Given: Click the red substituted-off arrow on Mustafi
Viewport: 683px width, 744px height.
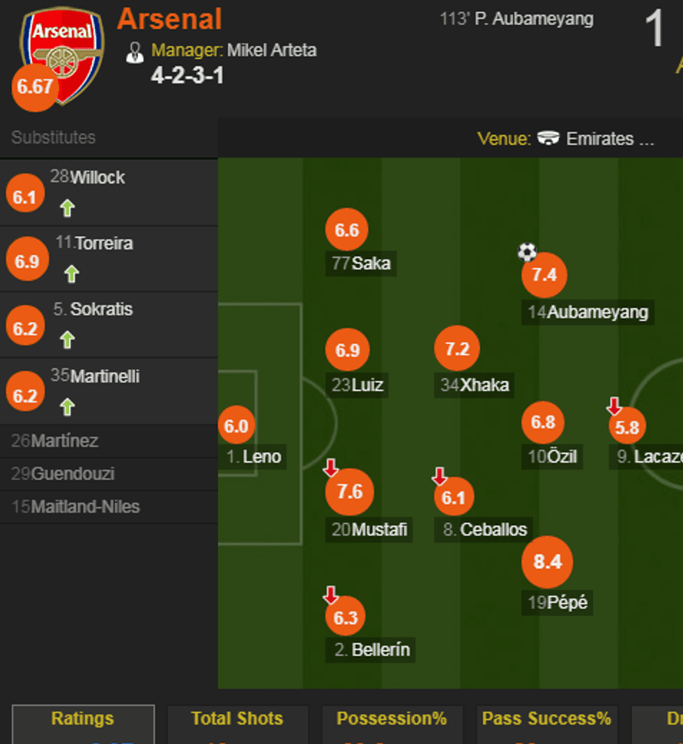Looking at the screenshot, I should point(331,467).
